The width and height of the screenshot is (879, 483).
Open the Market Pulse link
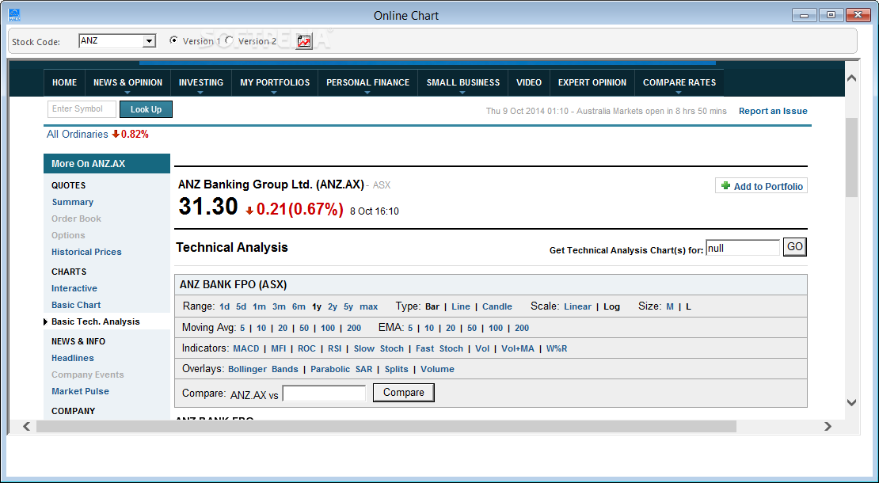click(x=80, y=392)
